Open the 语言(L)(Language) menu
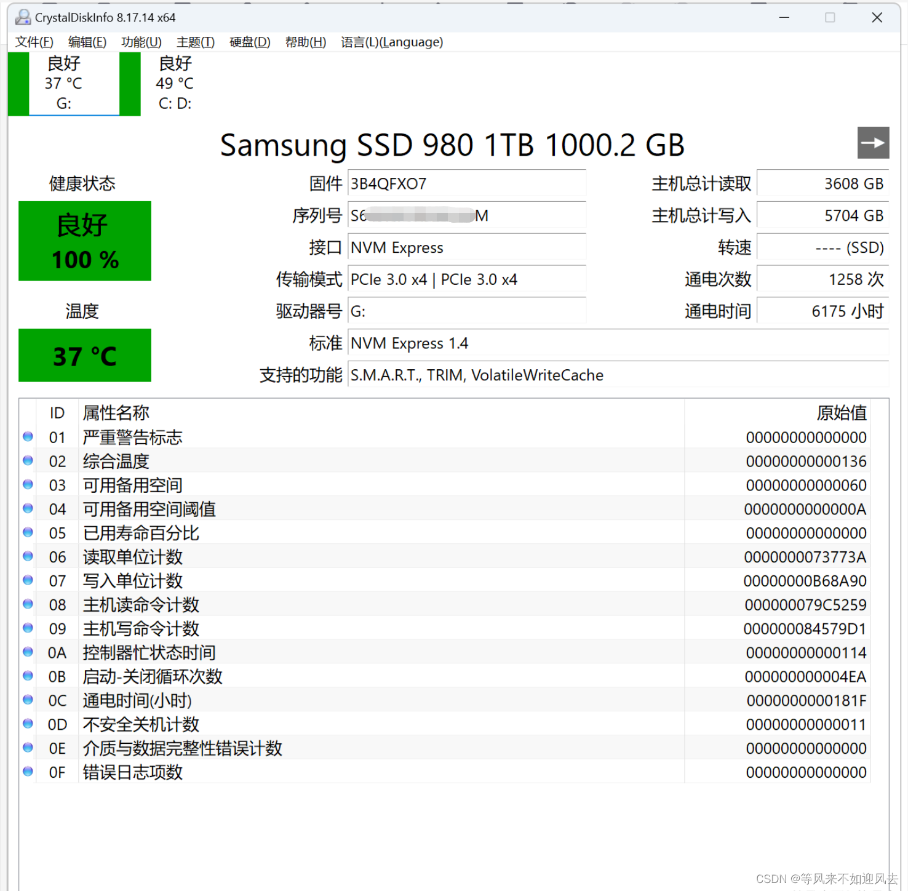Viewport: 908px width, 891px height. (x=392, y=42)
